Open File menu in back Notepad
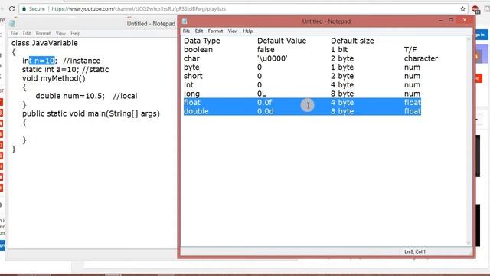This screenshot has width=490, height=276. 14,33
